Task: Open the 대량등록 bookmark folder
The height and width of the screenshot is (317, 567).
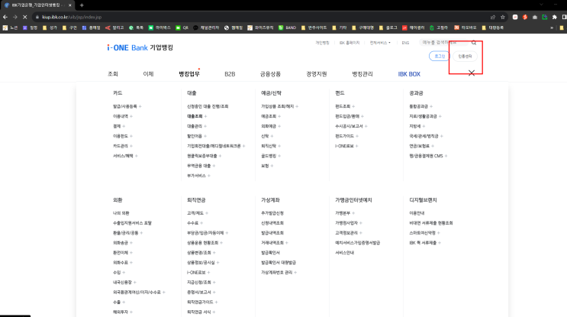Action: coord(492,27)
